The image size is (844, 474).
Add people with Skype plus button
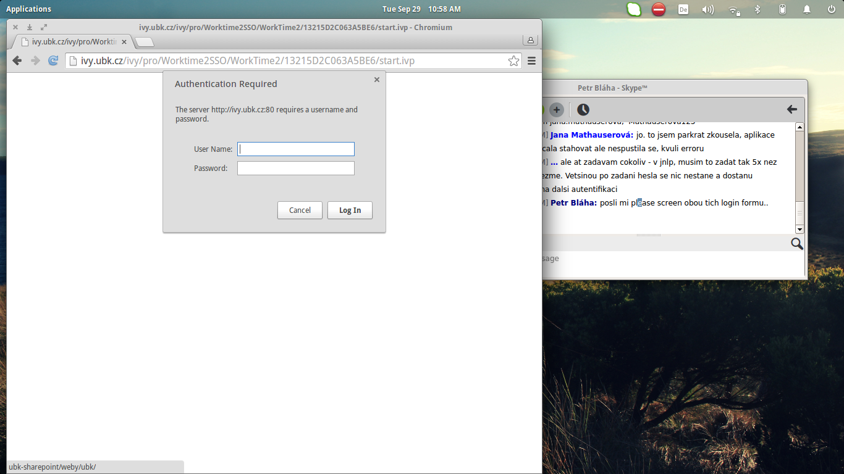pyautogui.click(x=557, y=110)
